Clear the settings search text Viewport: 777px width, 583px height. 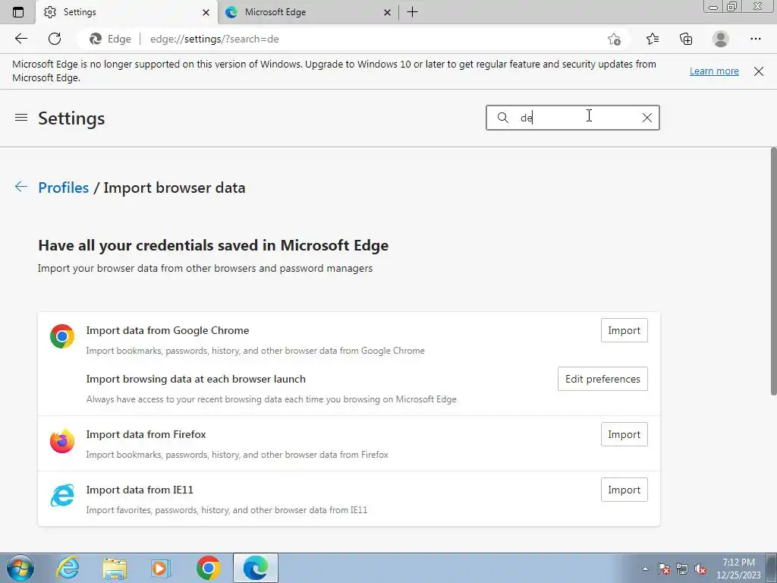pos(647,118)
